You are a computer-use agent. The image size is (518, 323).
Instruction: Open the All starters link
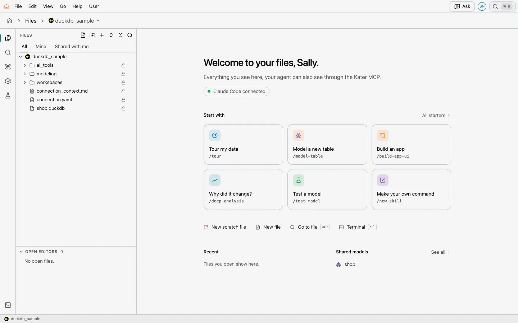pos(436,115)
